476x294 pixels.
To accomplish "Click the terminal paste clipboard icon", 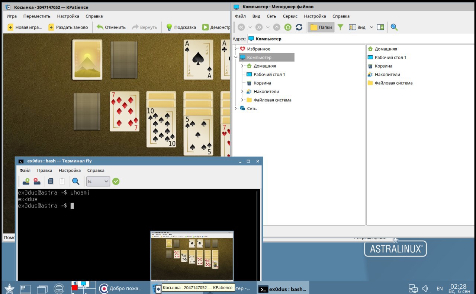I will [x=62, y=181].
